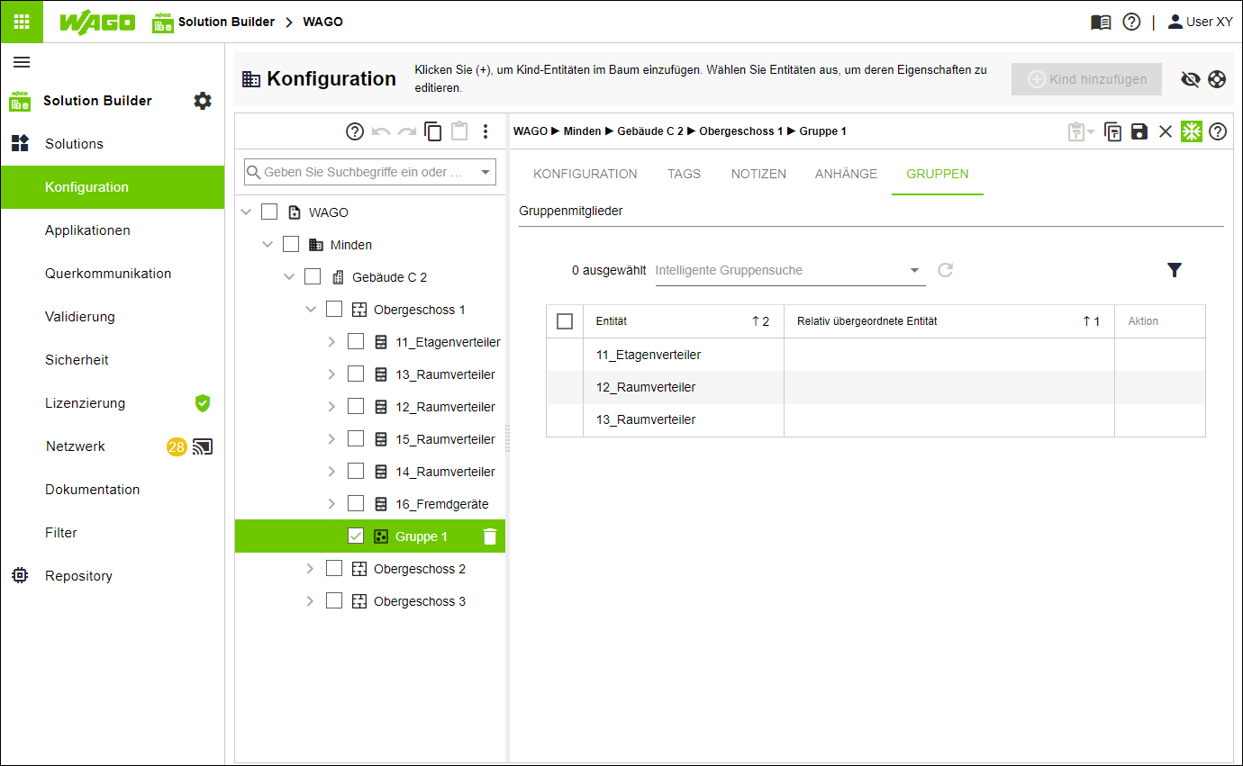Click the WAGO logo in header
The width and height of the screenshot is (1243, 766).
pos(97,23)
